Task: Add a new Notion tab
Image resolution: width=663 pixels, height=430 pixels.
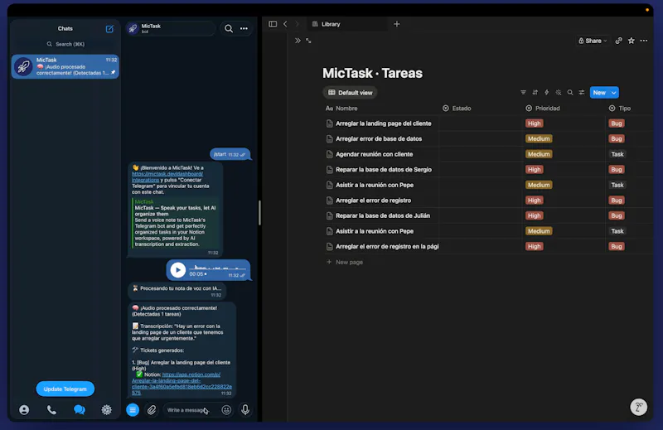Action: pos(397,24)
